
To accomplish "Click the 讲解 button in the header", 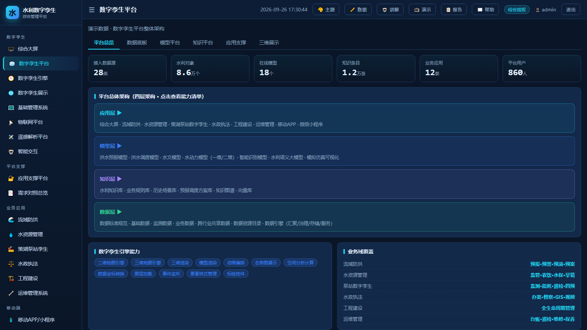I will tap(390, 10).
